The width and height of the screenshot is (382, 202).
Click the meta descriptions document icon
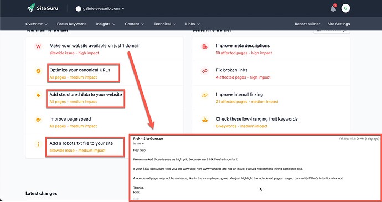pos(205,46)
